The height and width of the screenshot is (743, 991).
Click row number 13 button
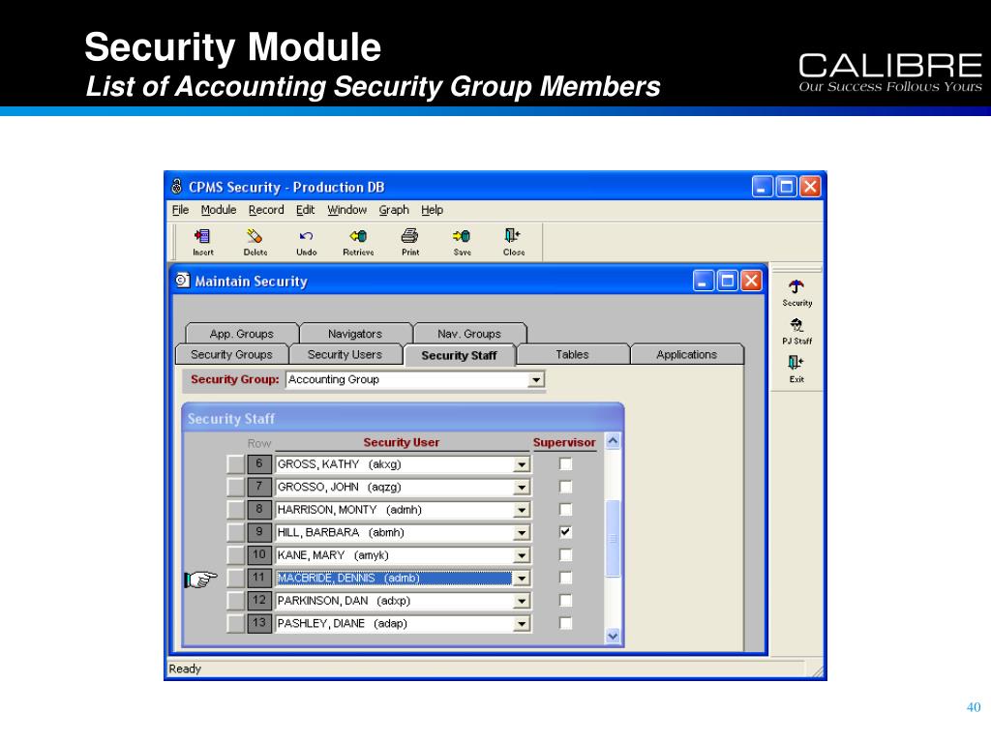coord(259,623)
